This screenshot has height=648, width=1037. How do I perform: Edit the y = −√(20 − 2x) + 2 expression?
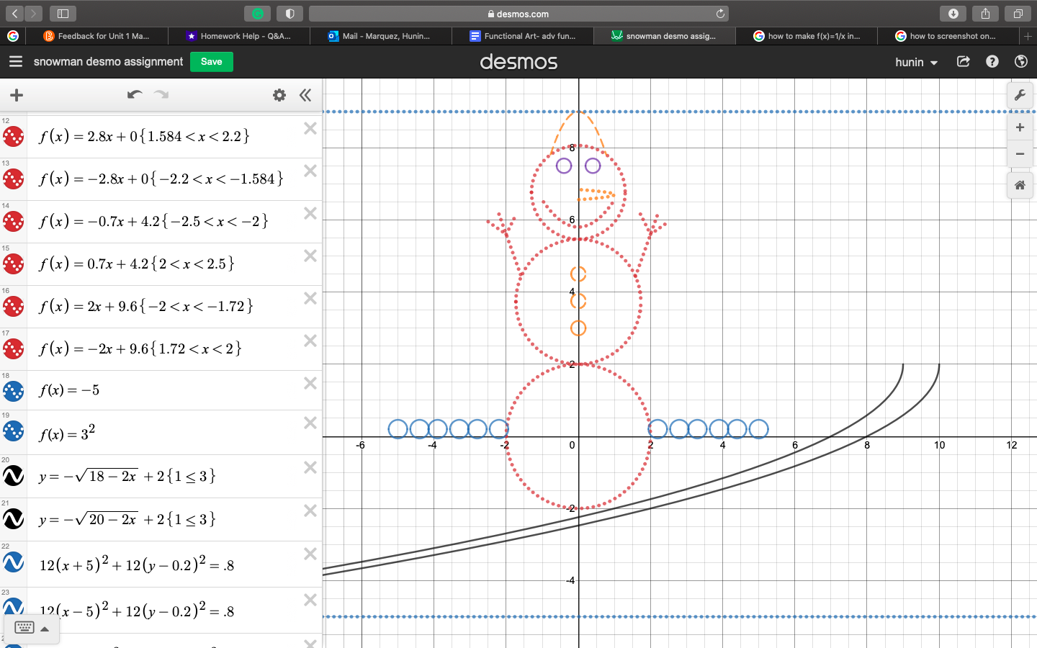point(127,519)
